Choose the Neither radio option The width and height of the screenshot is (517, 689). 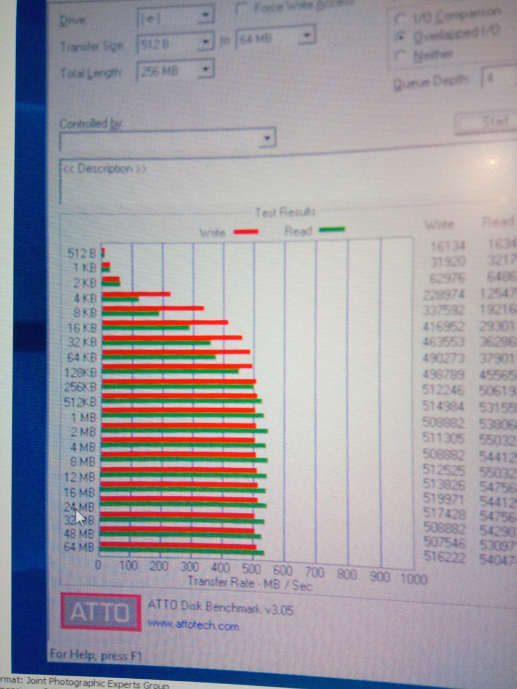[x=400, y=56]
